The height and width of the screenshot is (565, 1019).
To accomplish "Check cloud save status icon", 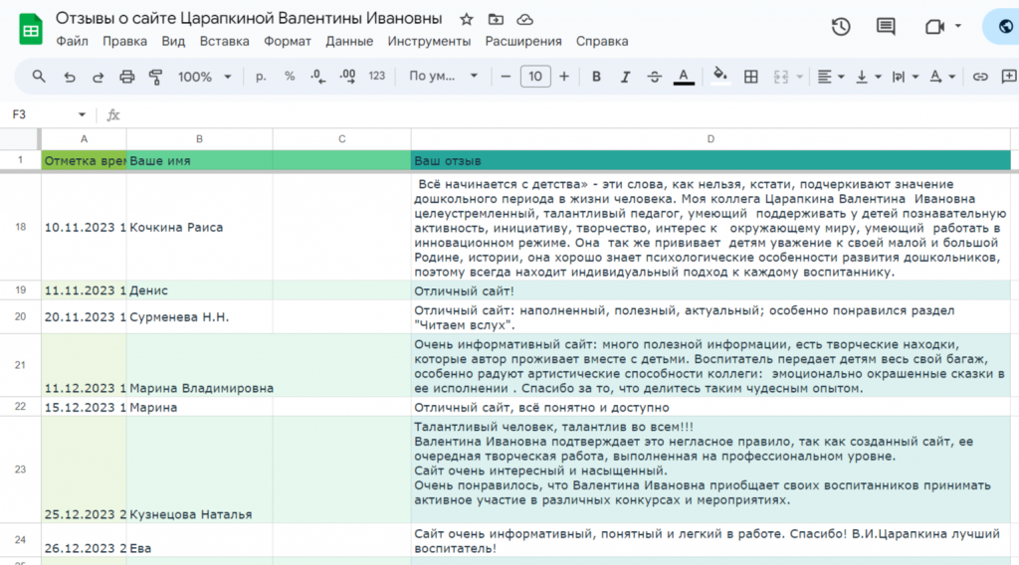I will pos(525,20).
